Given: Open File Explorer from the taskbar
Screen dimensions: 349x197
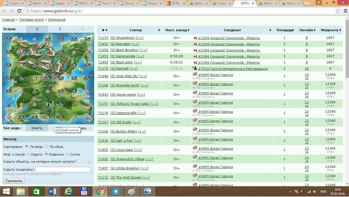Looking at the screenshot, I should pos(21,191).
